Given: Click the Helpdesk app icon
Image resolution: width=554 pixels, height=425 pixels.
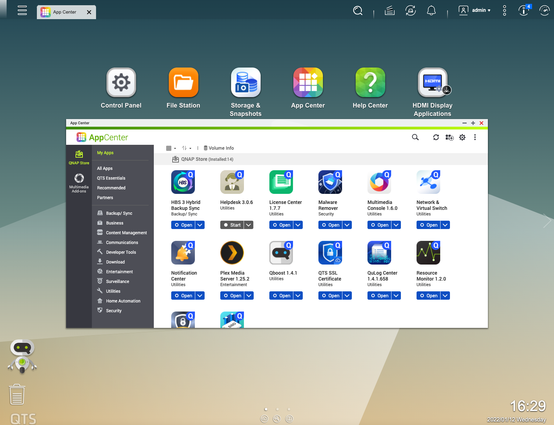Looking at the screenshot, I should [232, 182].
